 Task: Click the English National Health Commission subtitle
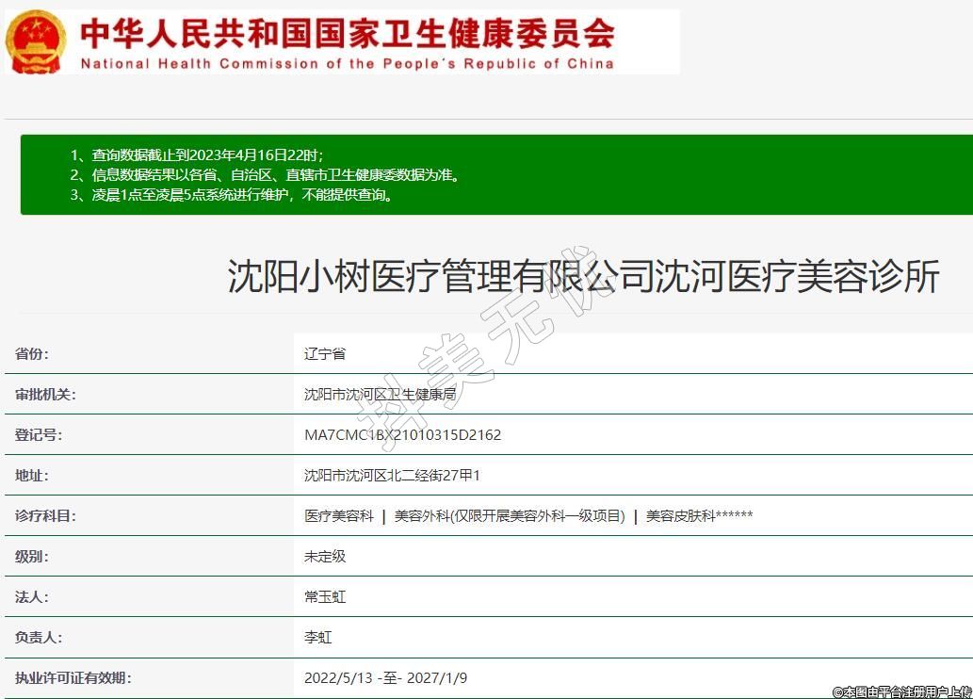click(x=347, y=64)
